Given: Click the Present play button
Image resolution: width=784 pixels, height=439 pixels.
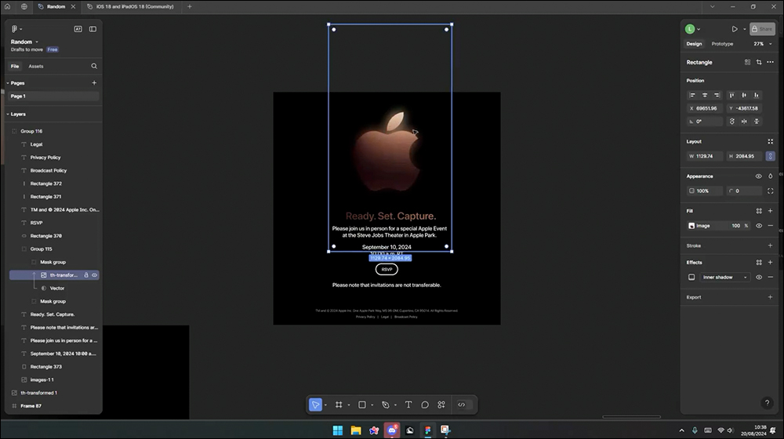Looking at the screenshot, I should coord(735,29).
